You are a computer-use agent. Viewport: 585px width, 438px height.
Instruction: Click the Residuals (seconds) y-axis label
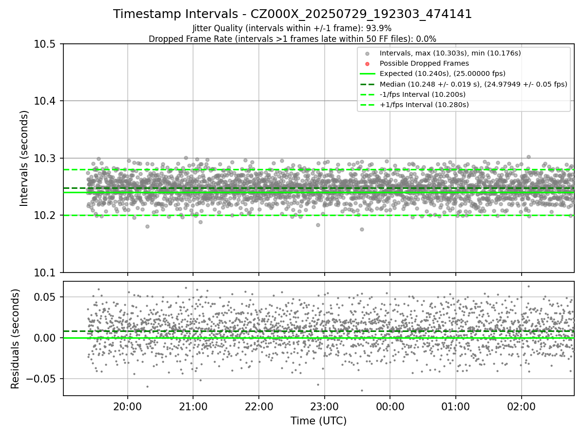point(15,339)
